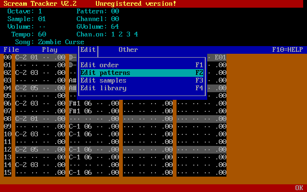Select note C-1 06 in row 15
Screen dimensions: 307x192
80,172
